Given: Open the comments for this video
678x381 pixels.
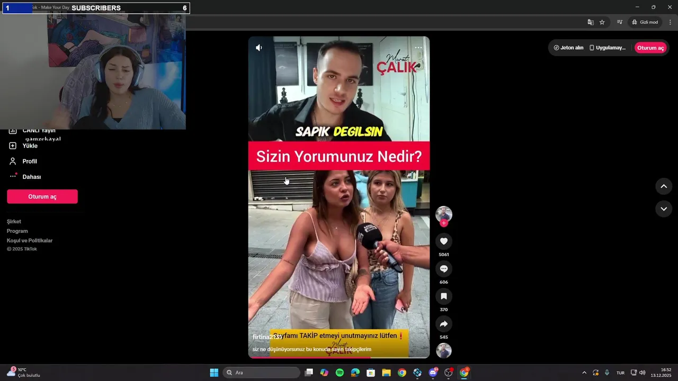Looking at the screenshot, I should [x=444, y=269].
